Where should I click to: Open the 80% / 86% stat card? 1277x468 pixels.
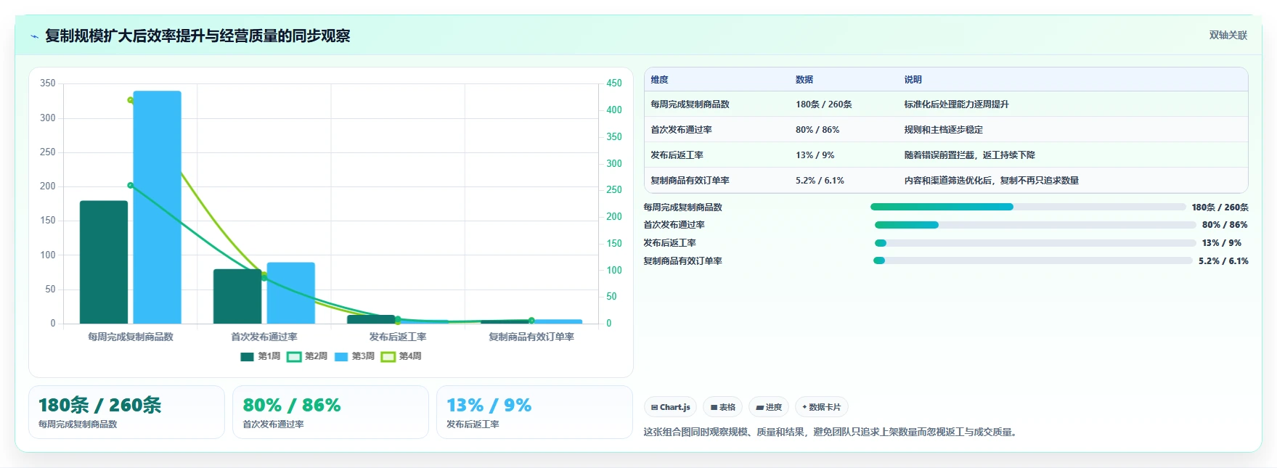[330, 412]
